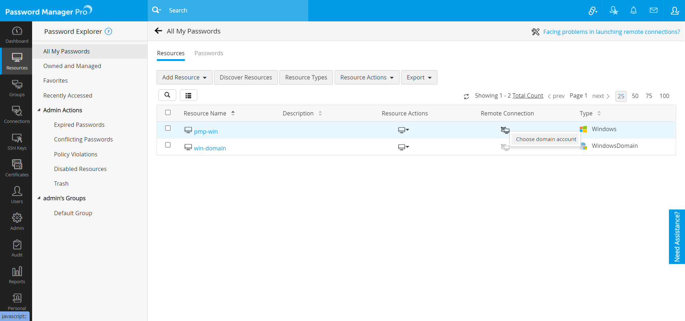Open the Dashboard icon in sidebar
The image size is (685, 321).
click(17, 35)
